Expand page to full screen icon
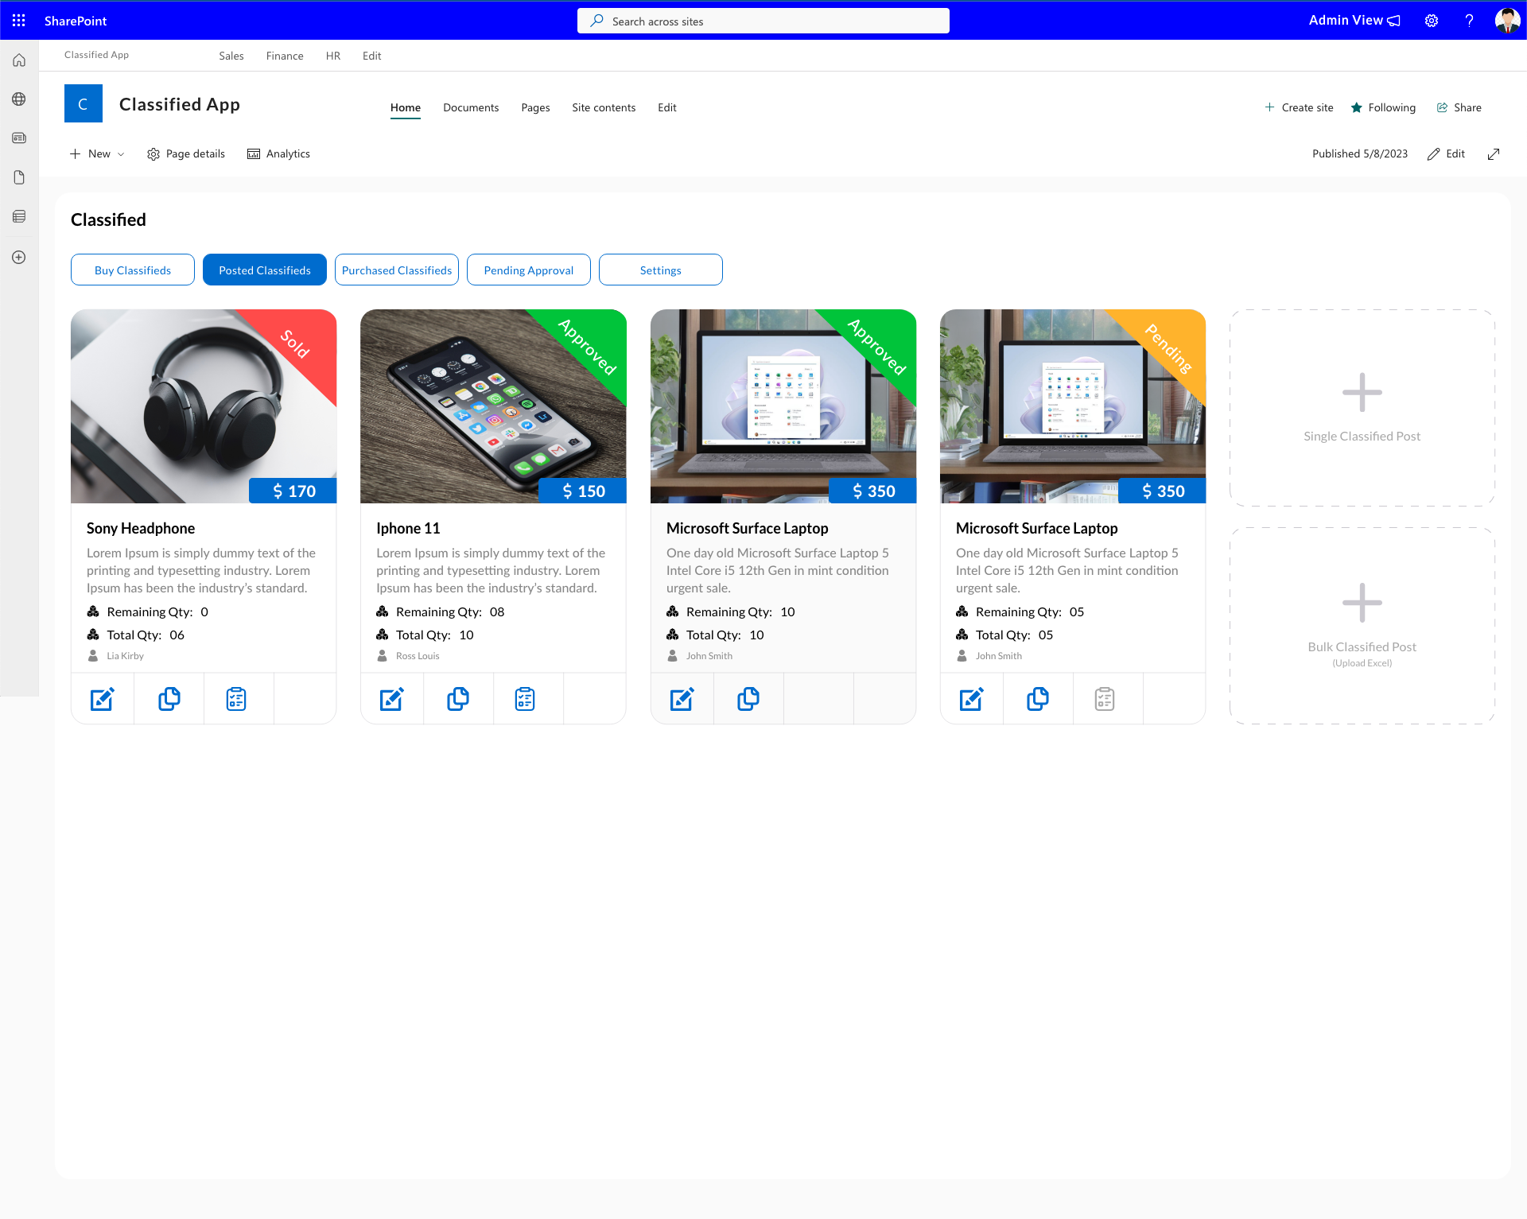1527x1219 pixels. pyautogui.click(x=1494, y=154)
